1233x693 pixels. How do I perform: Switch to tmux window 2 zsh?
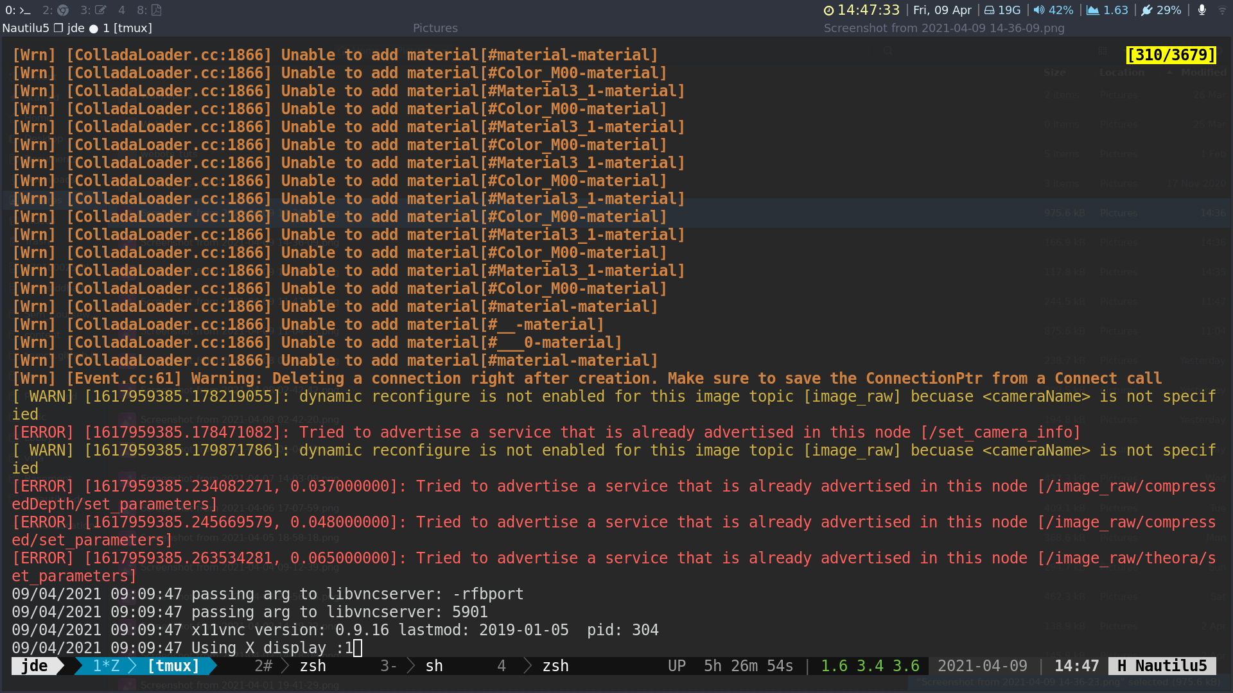point(313,666)
